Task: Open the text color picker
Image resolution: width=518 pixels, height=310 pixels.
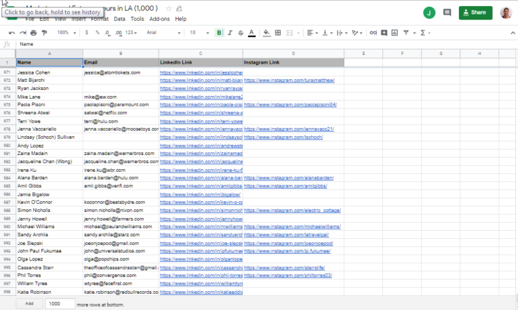Action: click(x=252, y=32)
